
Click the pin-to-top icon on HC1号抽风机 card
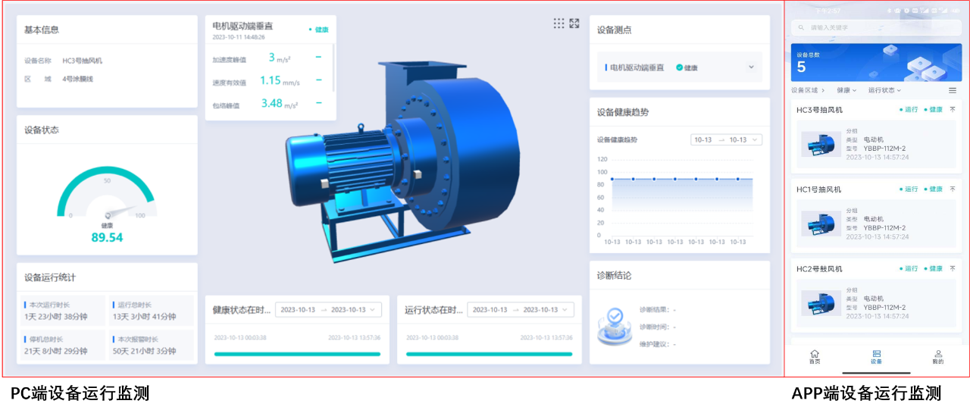pyautogui.click(x=953, y=189)
